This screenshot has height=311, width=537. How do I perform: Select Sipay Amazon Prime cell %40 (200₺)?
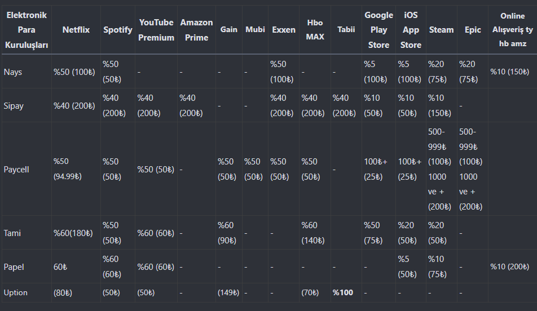click(191, 106)
